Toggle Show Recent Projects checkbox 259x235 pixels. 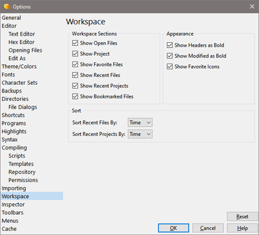[x=75, y=85]
